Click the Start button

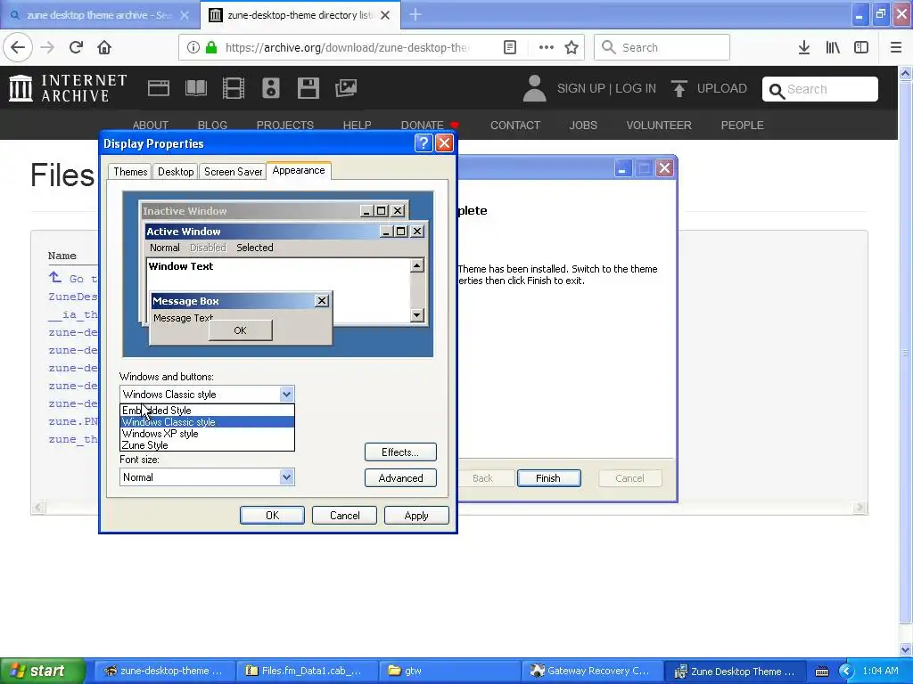[43, 672]
